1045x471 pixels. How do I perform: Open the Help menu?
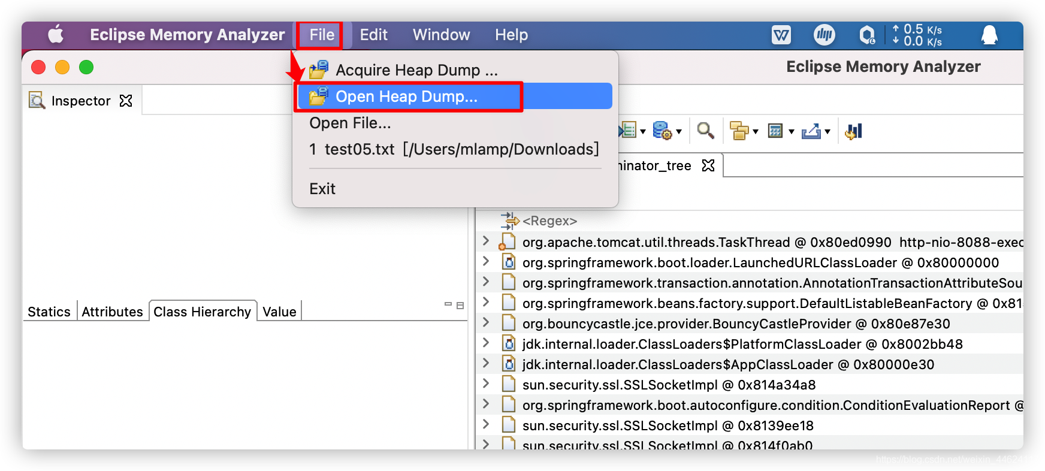511,35
